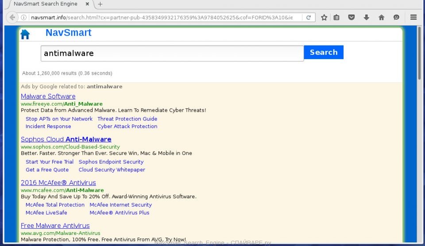Open Cloud Security Whitepaper link
This screenshot has height=246, width=425.
112,170
